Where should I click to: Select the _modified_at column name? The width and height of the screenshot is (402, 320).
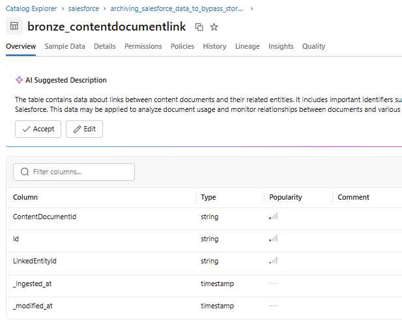point(33,306)
